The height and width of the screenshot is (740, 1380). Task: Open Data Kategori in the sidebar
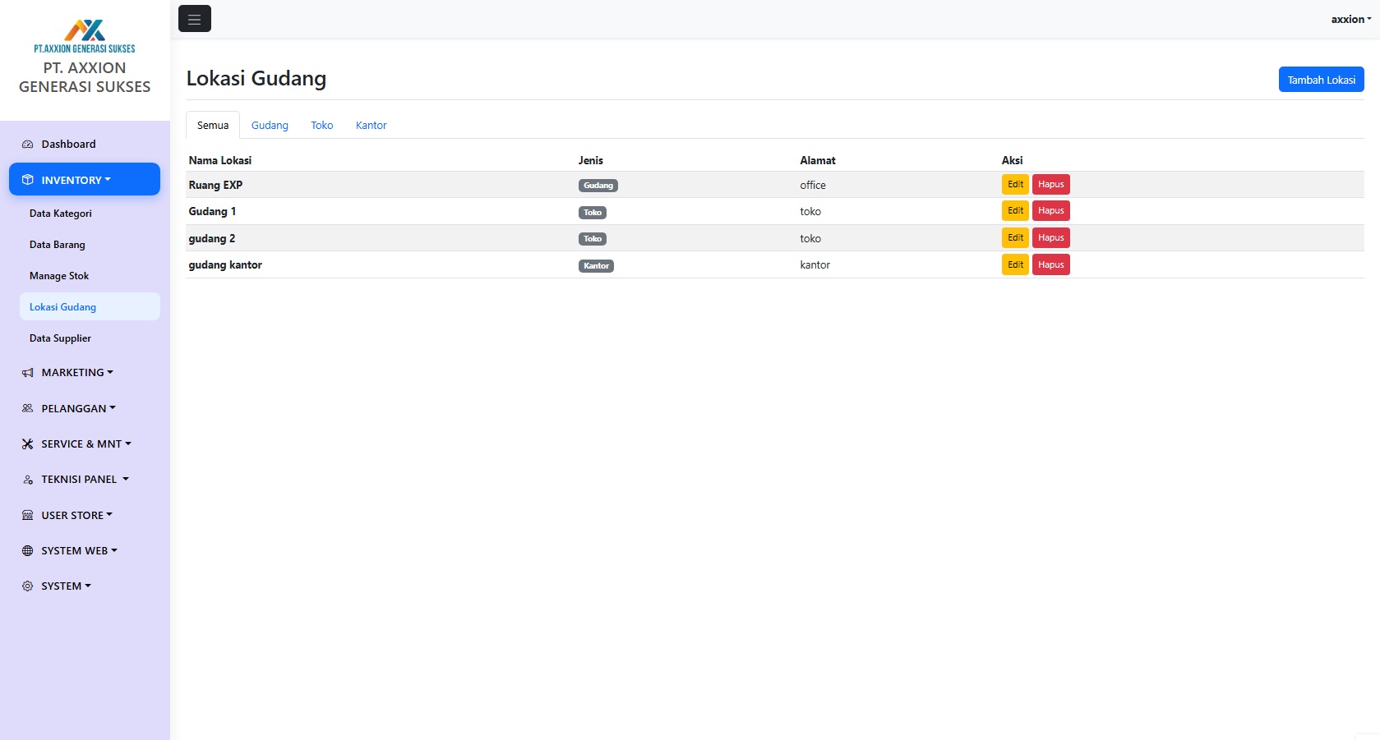[90, 213]
